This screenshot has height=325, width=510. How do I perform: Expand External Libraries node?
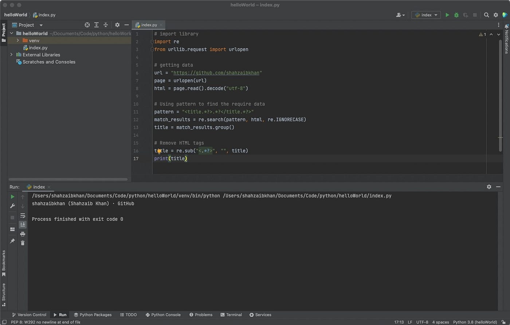11,55
